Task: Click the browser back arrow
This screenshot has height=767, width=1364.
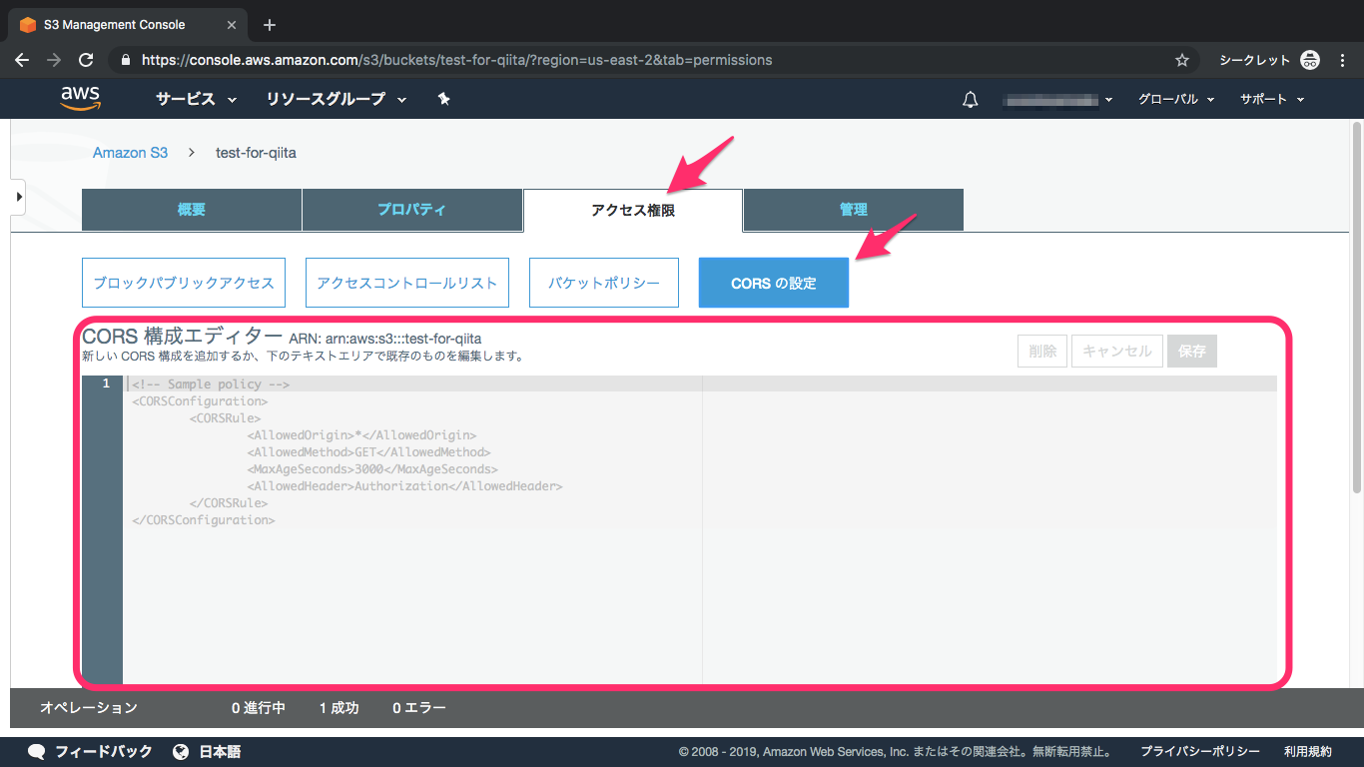Action: point(22,60)
